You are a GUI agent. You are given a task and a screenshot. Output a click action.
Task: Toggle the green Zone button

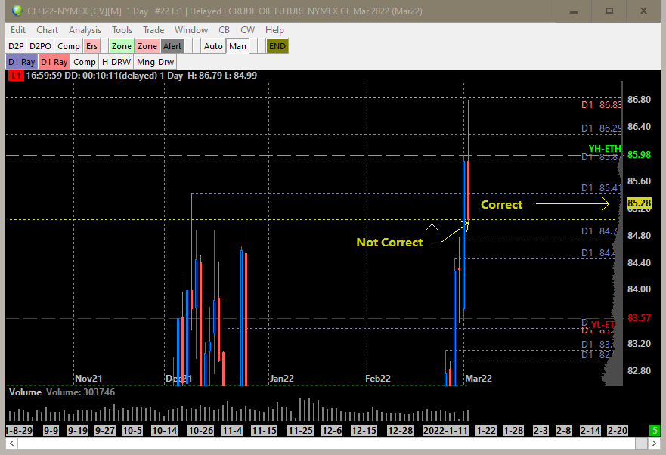click(x=122, y=46)
